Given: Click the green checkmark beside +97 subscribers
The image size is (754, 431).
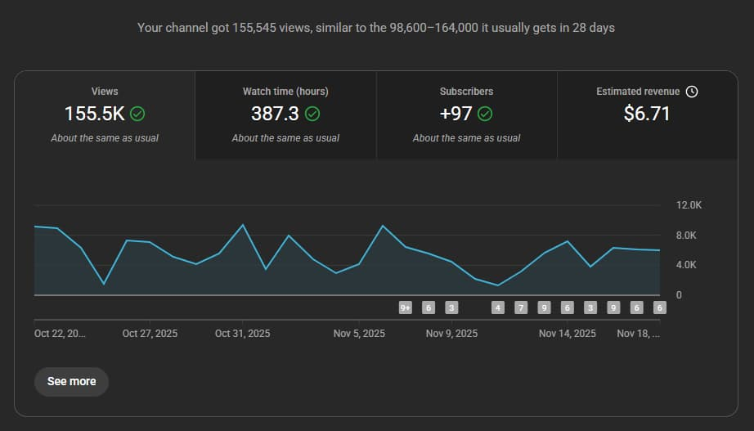Looking at the screenshot, I should pos(485,114).
